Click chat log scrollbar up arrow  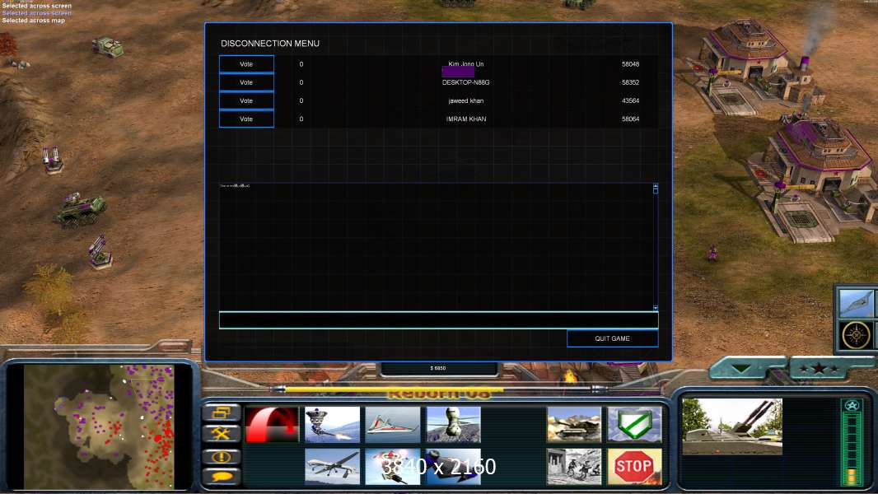[x=655, y=186]
